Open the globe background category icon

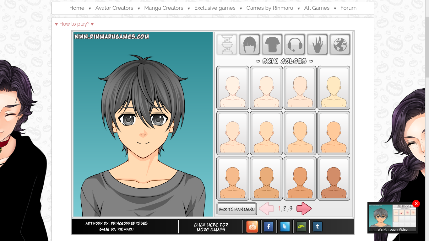(x=340, y=45)
